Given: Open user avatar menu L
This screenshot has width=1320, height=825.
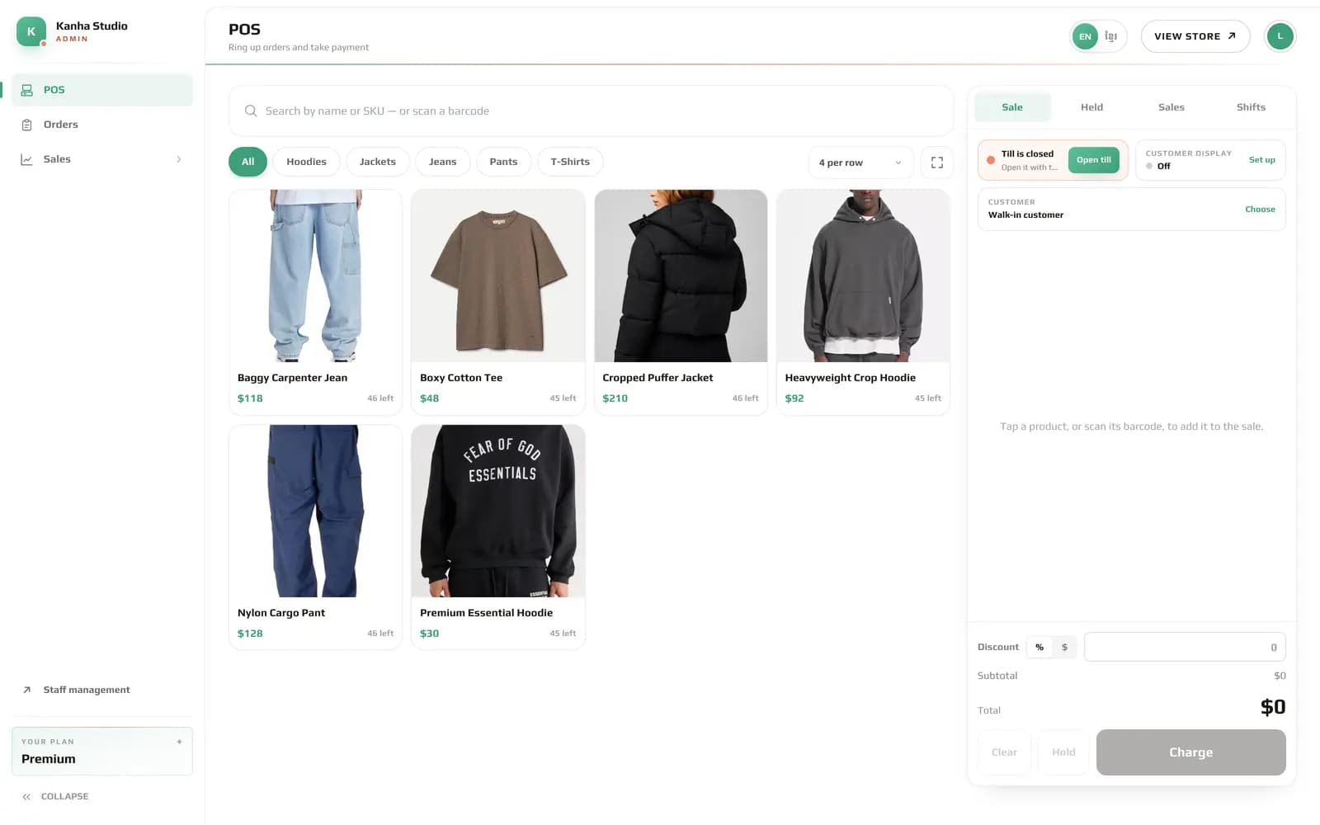Looking at the screenshot, I should (x=1280, y=36).
